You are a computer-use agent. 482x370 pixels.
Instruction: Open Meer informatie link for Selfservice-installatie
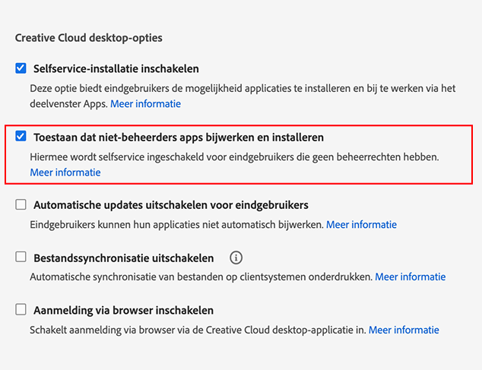tap(145, 103)
